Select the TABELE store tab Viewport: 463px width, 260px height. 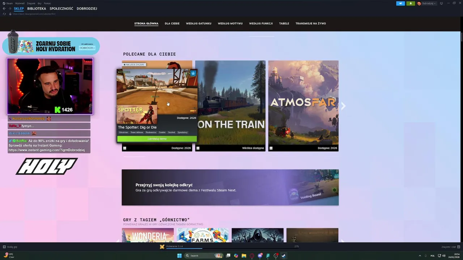284,23
